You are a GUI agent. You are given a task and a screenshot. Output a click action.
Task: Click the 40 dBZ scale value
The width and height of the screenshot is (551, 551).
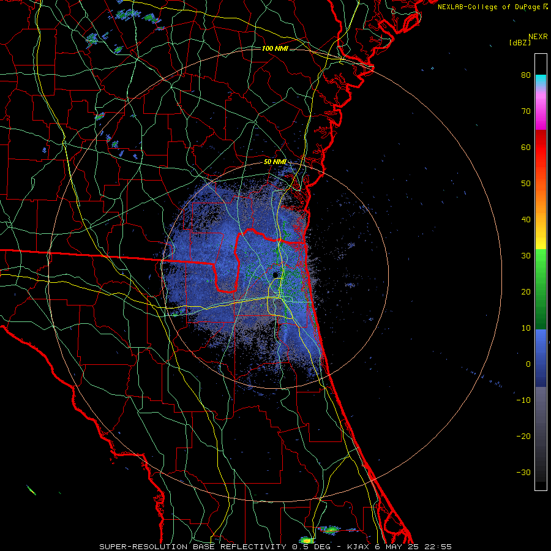coord(526,220)
